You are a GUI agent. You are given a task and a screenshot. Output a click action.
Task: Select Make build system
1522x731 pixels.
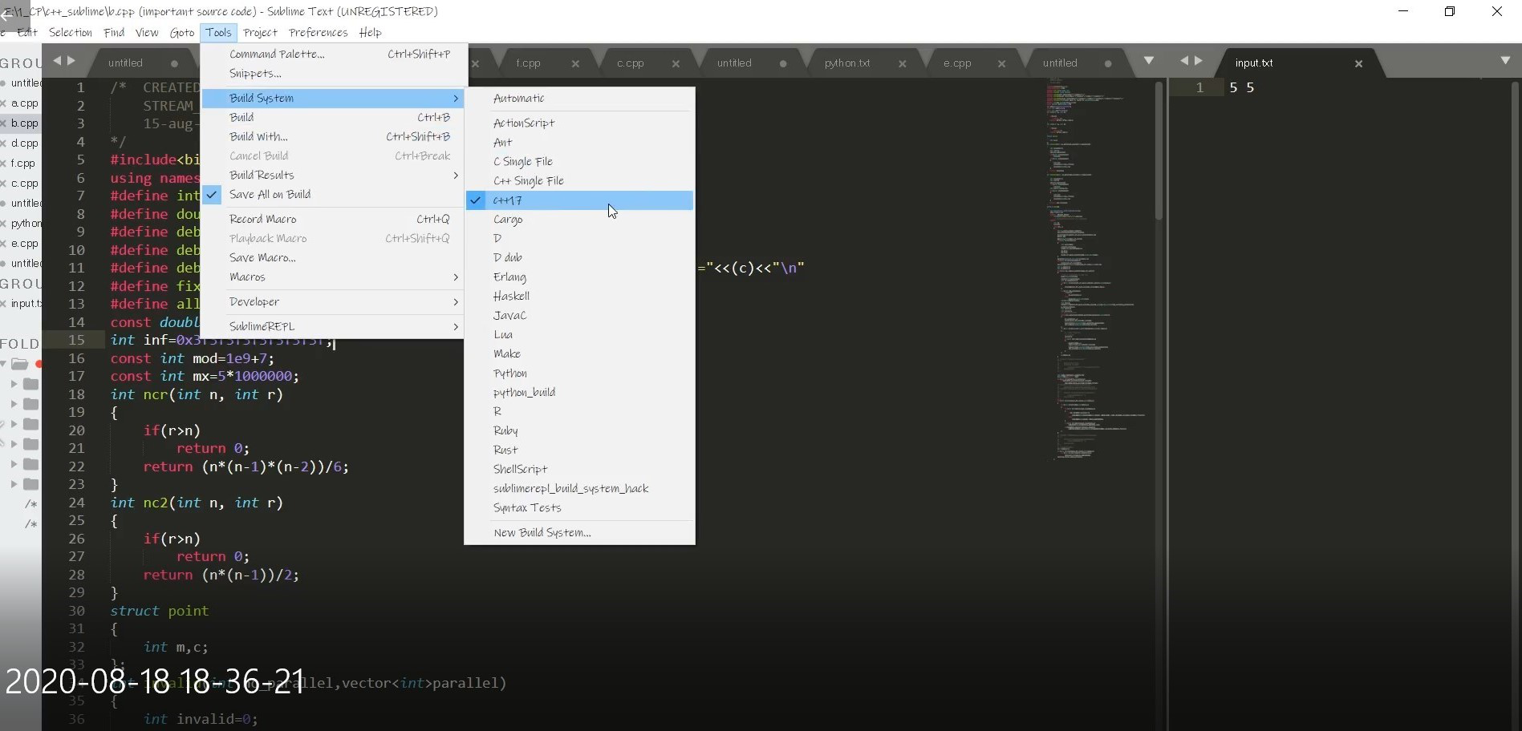(579, 353)
